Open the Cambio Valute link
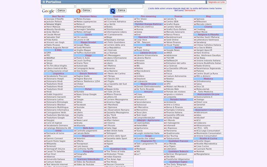Viewport: 267px width, 167px height. (x=174, y=27)
